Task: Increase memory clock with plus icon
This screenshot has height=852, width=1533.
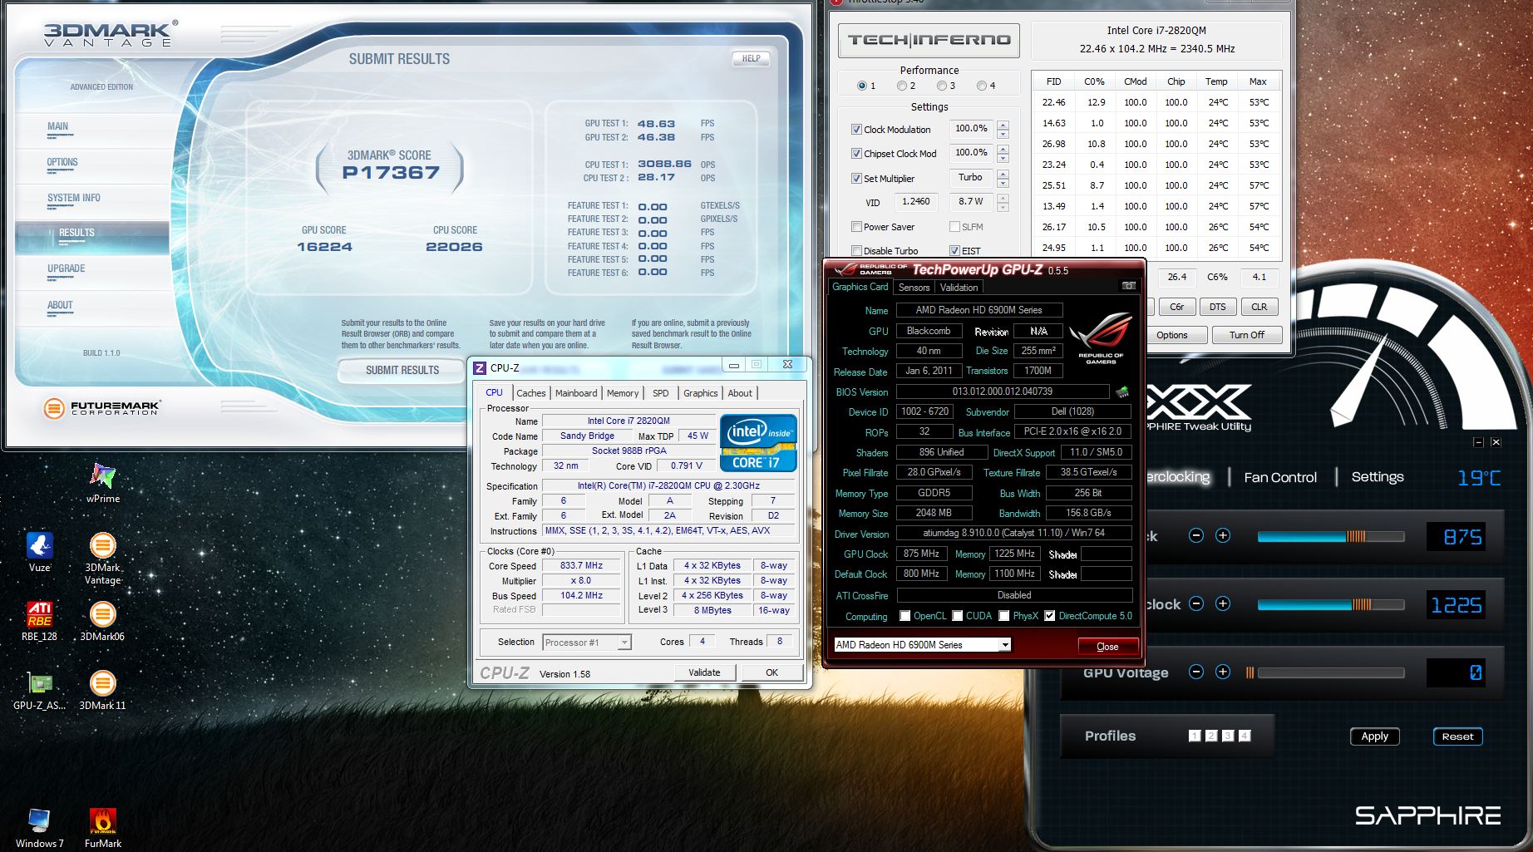Action: click(x=1223, y=604)
